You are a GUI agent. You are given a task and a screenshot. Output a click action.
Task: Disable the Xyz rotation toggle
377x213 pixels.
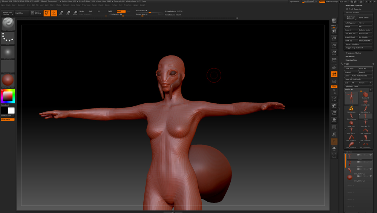(x=334, y=87)
